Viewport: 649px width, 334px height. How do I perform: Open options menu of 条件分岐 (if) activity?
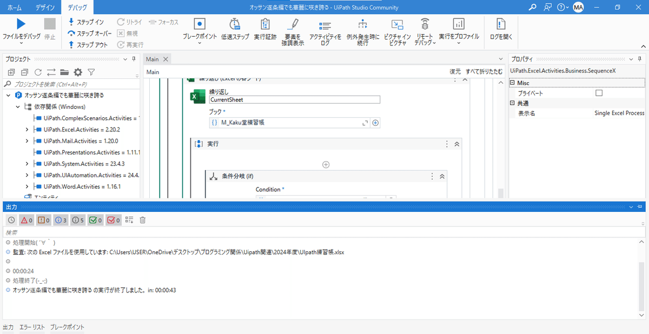click(x=432, y=176)
